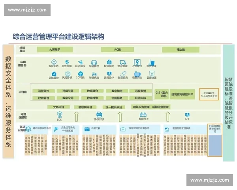Click the 基础信息设施系统 stacked layers icon
The width and height of the screenshot is (237, 190).
click(x=28, y=129)
